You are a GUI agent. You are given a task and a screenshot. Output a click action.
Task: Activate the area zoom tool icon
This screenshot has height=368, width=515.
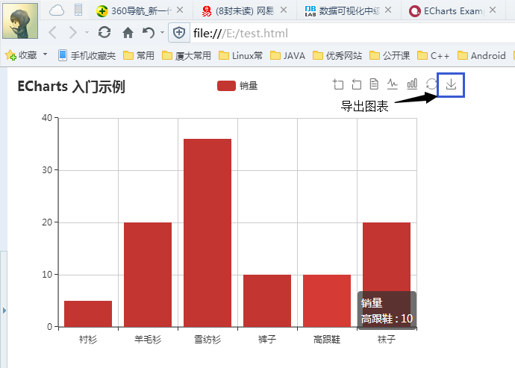tap(338, 84)
